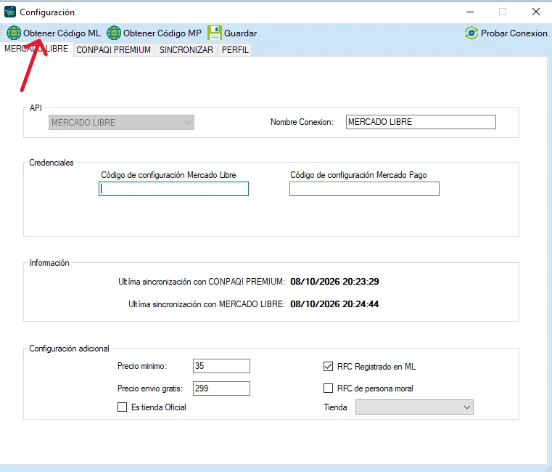The width and height of the screenshot is (552, 472).
Task: Close the Configuración window
Action: [536, 12]
